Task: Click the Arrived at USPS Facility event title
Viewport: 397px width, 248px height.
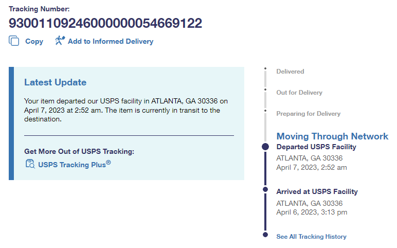Action: click(317, 191)
